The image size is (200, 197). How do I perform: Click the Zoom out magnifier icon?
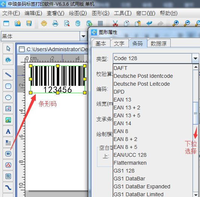click(x=187, y=23)
